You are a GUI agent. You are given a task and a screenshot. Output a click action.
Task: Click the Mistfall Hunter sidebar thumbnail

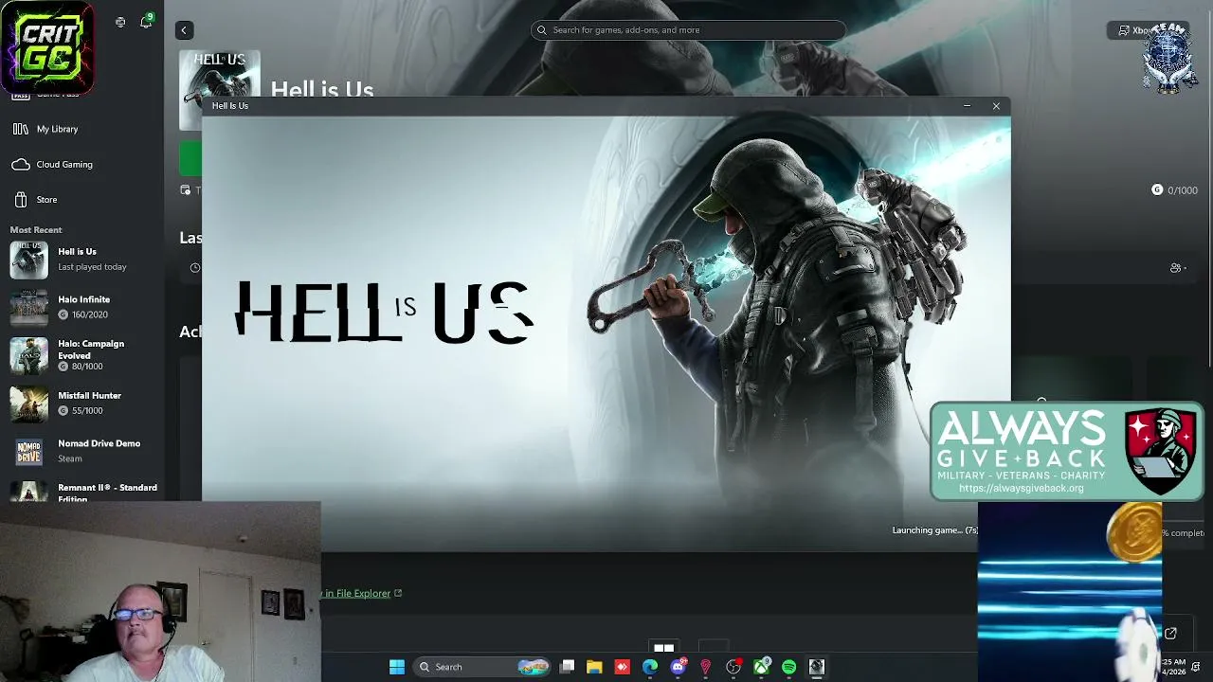[28, 404]
